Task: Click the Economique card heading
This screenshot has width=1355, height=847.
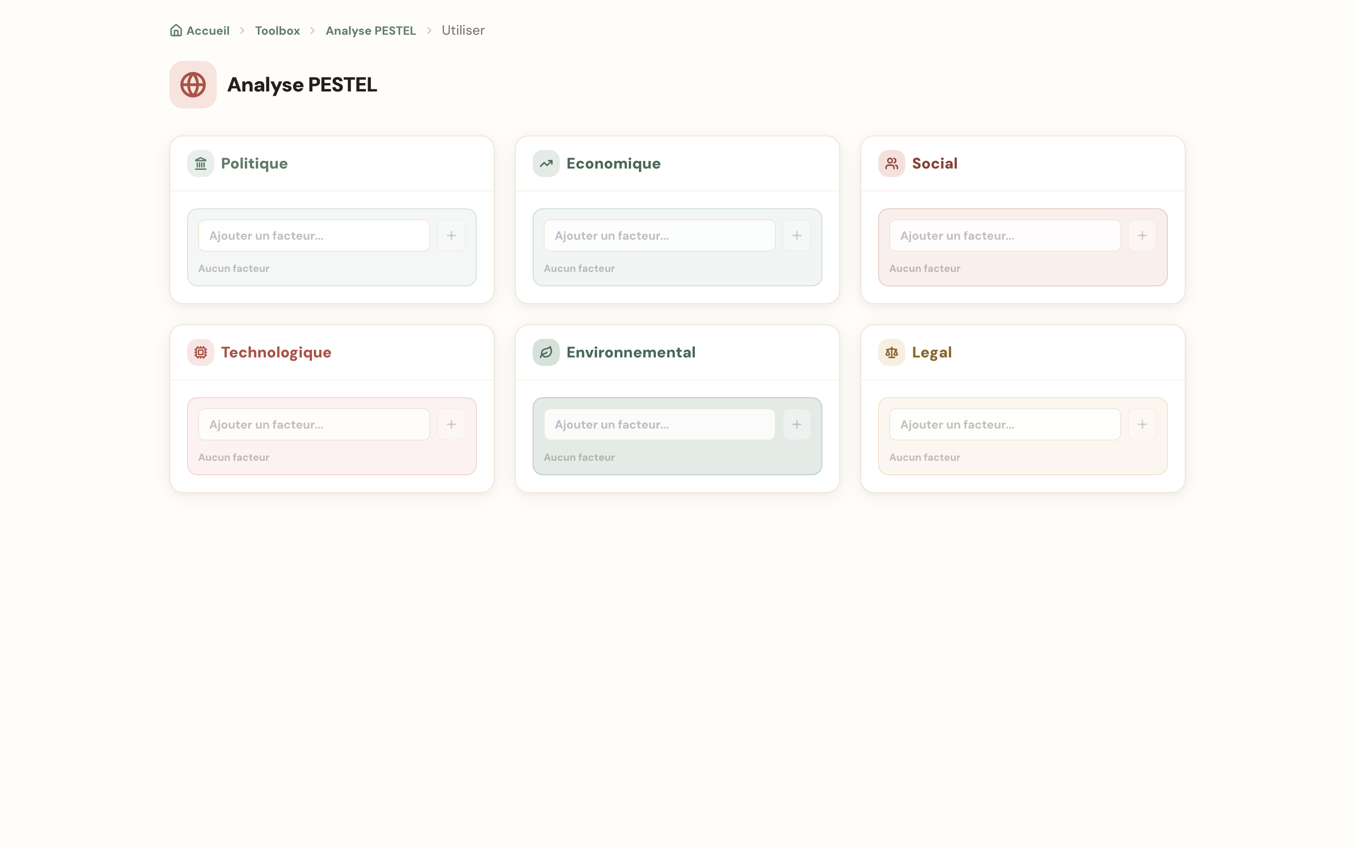Action: [614, 163]
